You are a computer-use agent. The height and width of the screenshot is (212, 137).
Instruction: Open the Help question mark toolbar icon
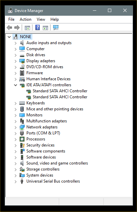point(37,27)
